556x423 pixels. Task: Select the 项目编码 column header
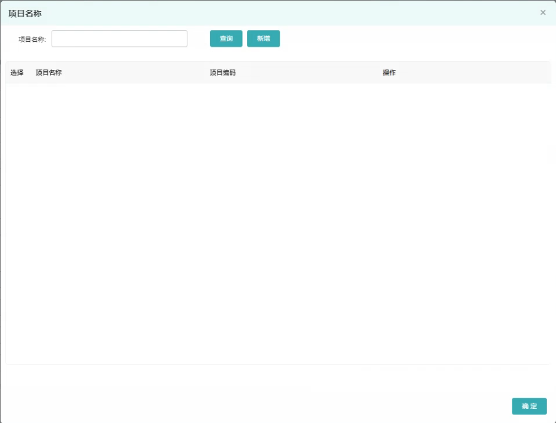pyautogui.click(x=222, y=73)
